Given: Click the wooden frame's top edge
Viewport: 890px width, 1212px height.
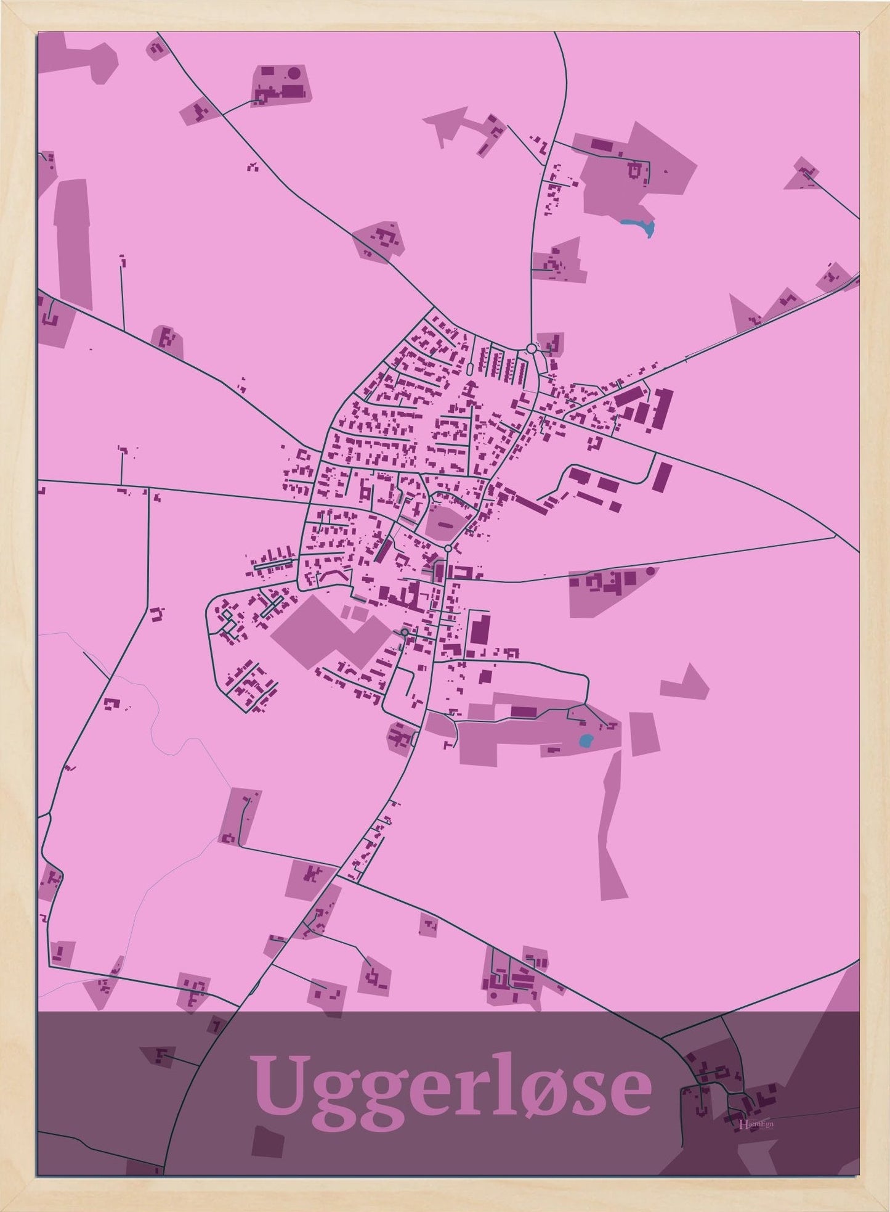Looking at the screenshot, I should coord(445,15).
